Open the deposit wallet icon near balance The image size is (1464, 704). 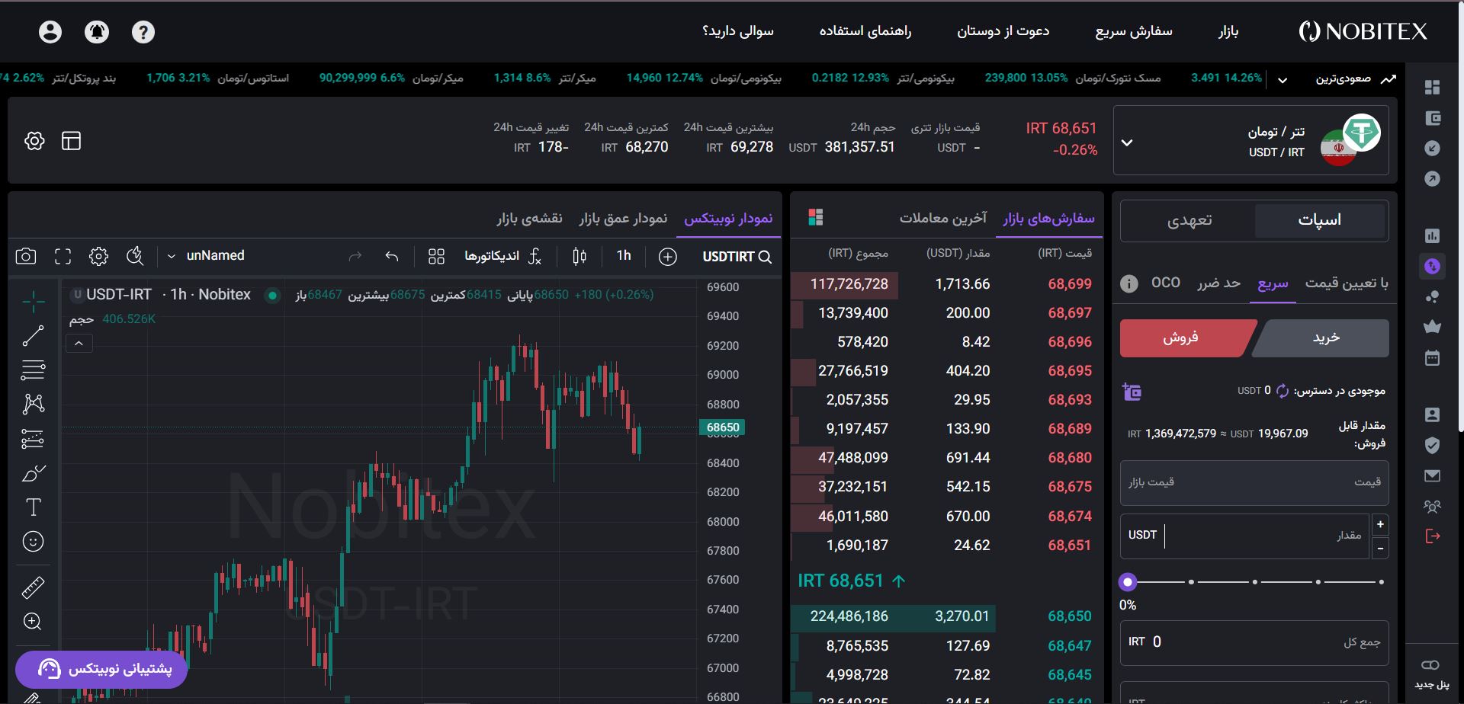[1132, 392]
